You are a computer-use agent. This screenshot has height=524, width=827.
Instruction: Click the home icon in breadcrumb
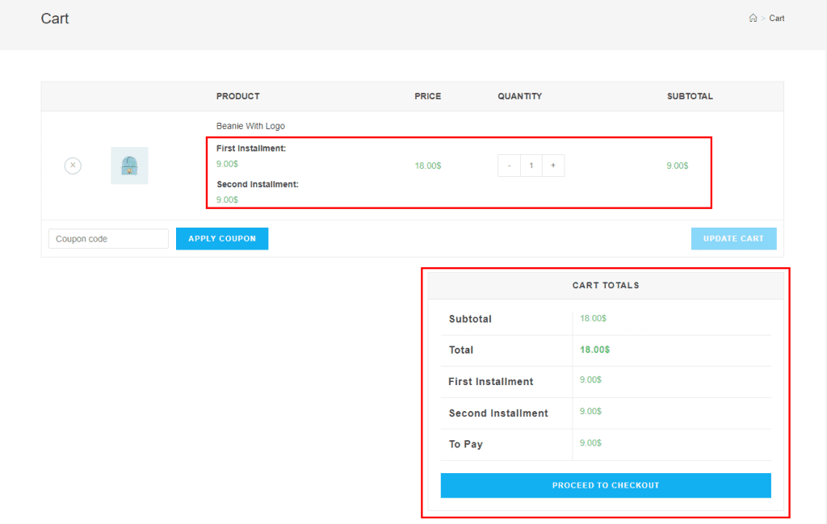tap(754, 18)
